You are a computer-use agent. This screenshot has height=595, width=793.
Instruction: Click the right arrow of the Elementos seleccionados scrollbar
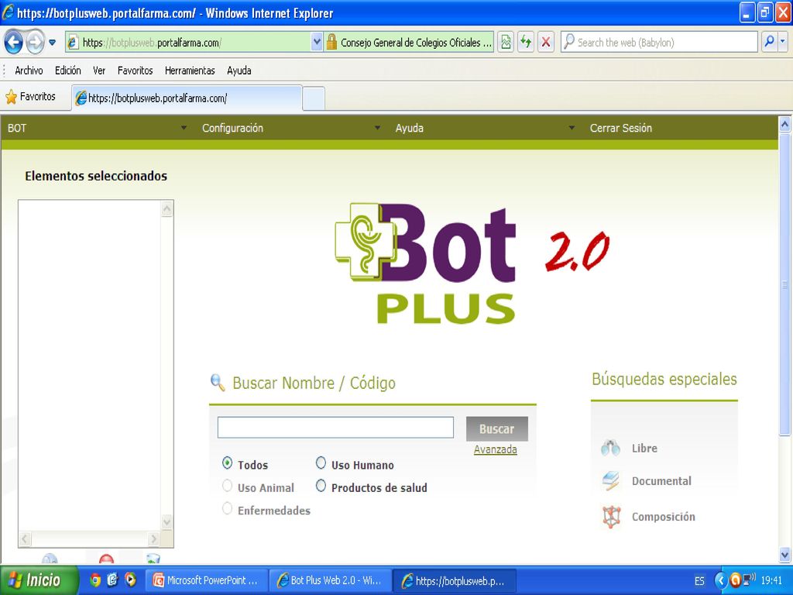[x=153, y=539]
